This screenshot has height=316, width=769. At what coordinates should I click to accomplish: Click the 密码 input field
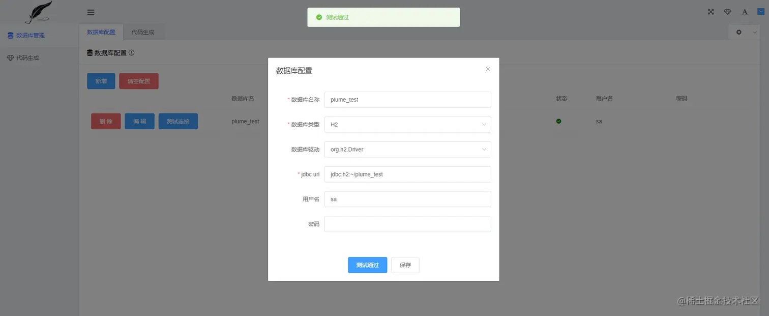click(x=407, y=224)
